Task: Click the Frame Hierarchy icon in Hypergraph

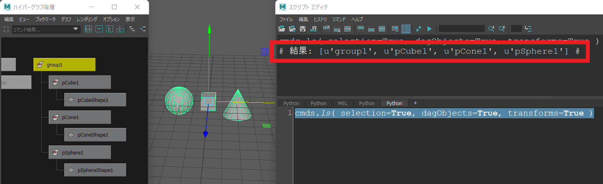Action: (x=110, y=29)
